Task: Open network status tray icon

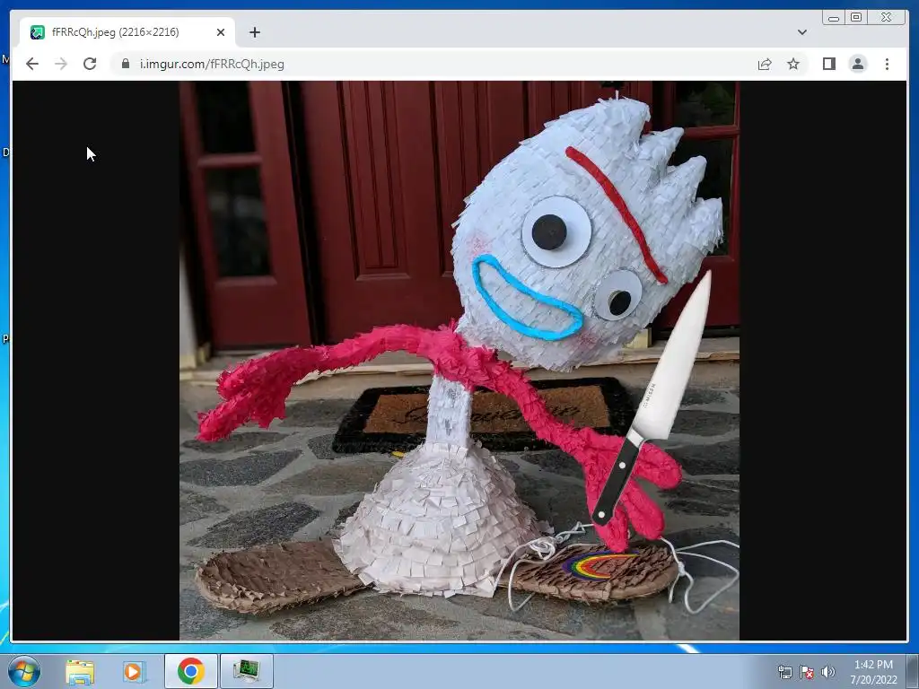Action: pos(784,672)
